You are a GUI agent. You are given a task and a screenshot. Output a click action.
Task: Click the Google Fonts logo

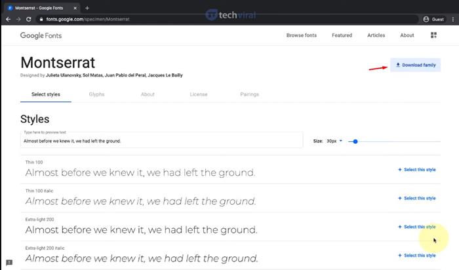[41, 35]
